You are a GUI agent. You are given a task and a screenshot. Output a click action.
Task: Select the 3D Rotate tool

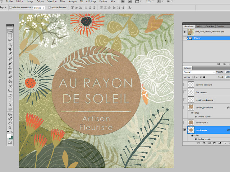(x=10, y=114)
